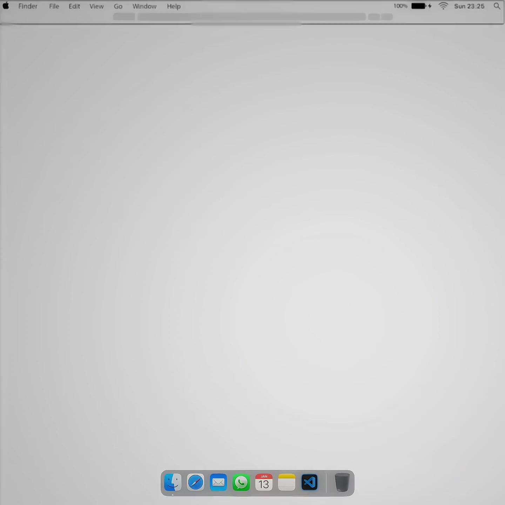Open Visual Studio Code from Dock
505x505 pixels.
[309, 483]
